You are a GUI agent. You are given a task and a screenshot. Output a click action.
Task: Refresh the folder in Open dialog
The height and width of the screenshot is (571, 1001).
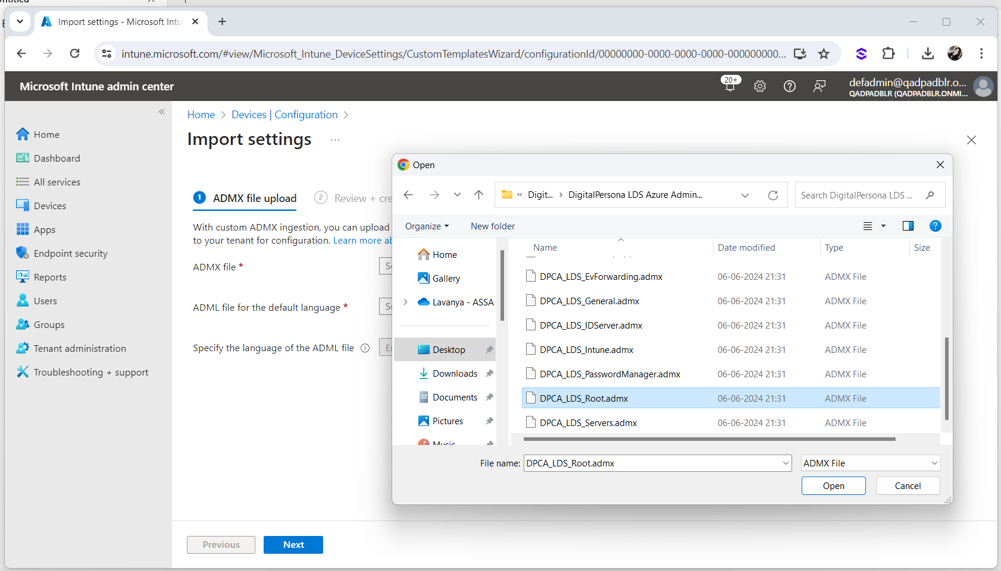773,195
